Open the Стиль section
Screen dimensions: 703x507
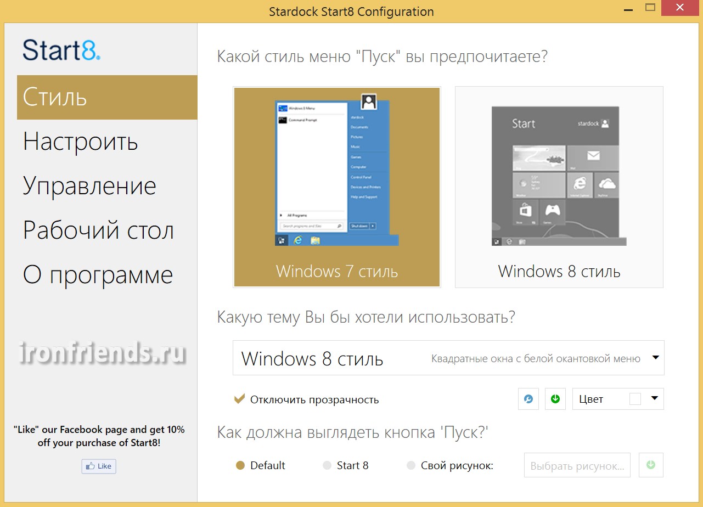coord(107,97)
